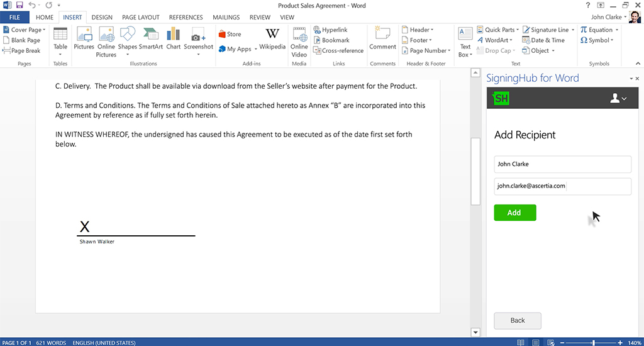The image size is (644, 346).
Task: Insert a Cross-reference
Action: point(338,50)
